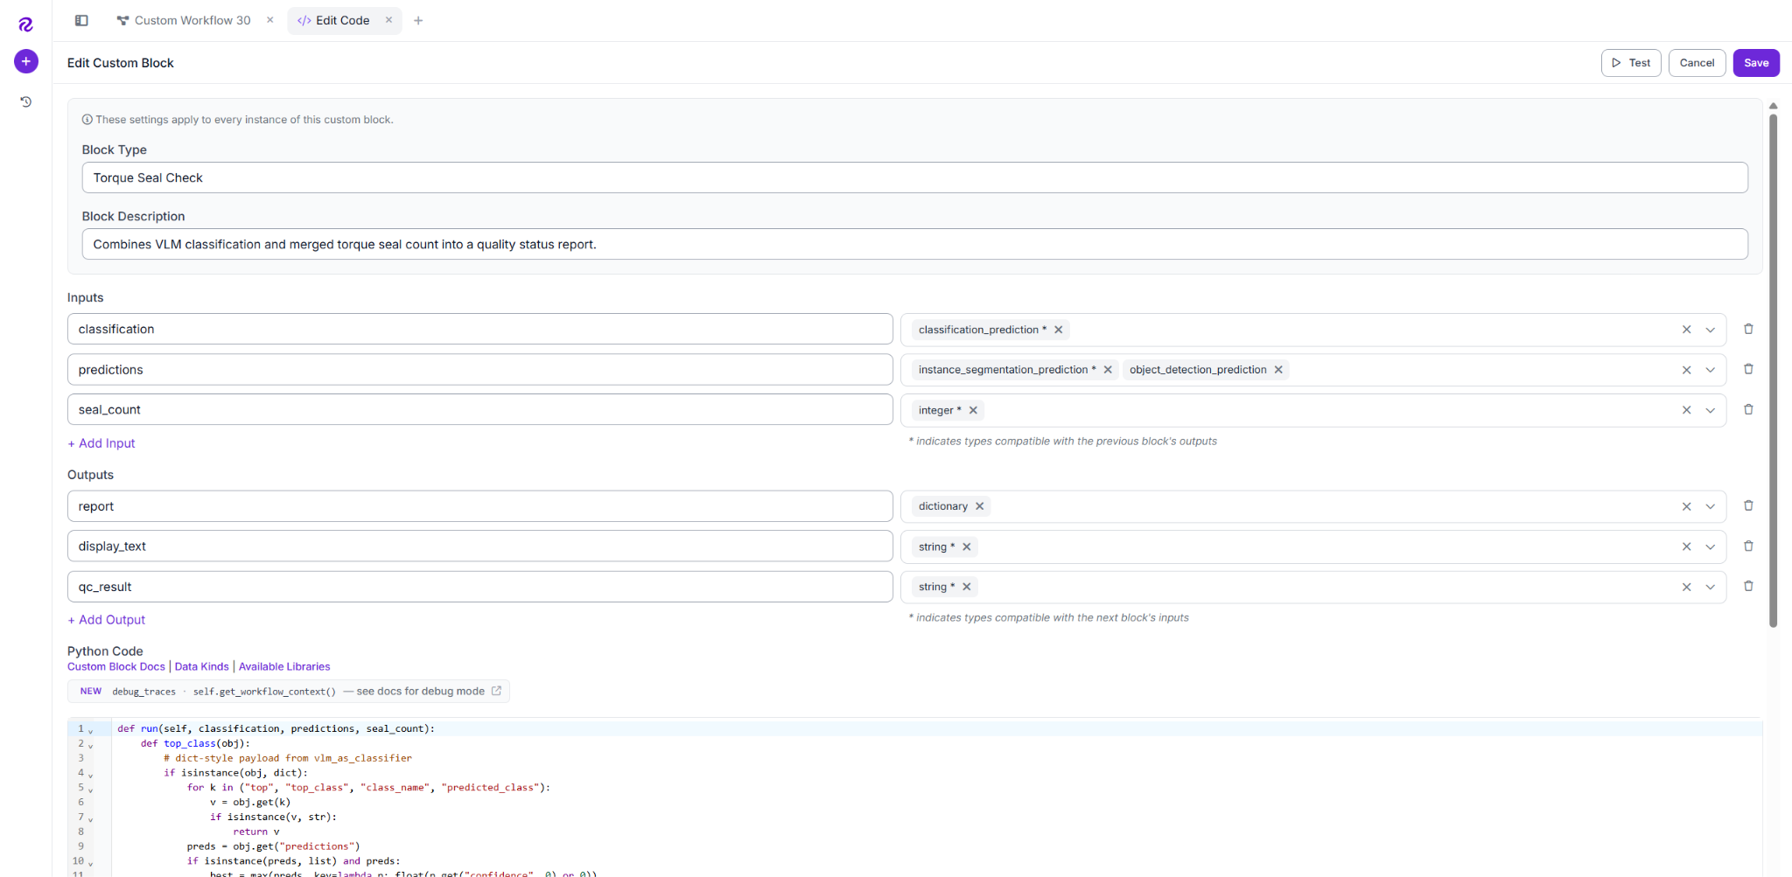Expand type dropdown for predictions input
Image resolution: width=1792 pixels, height=877 pixels.
tap(1710, 370)
